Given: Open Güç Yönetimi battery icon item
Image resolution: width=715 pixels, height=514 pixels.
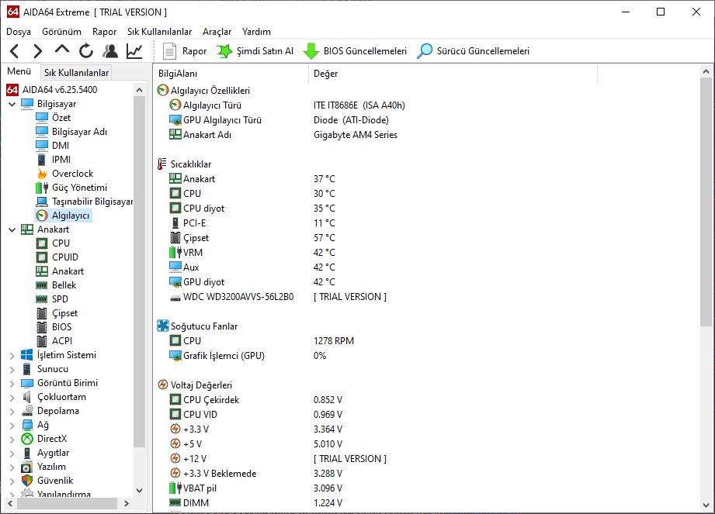Looking at the screenshot, I should pos(79,188).
